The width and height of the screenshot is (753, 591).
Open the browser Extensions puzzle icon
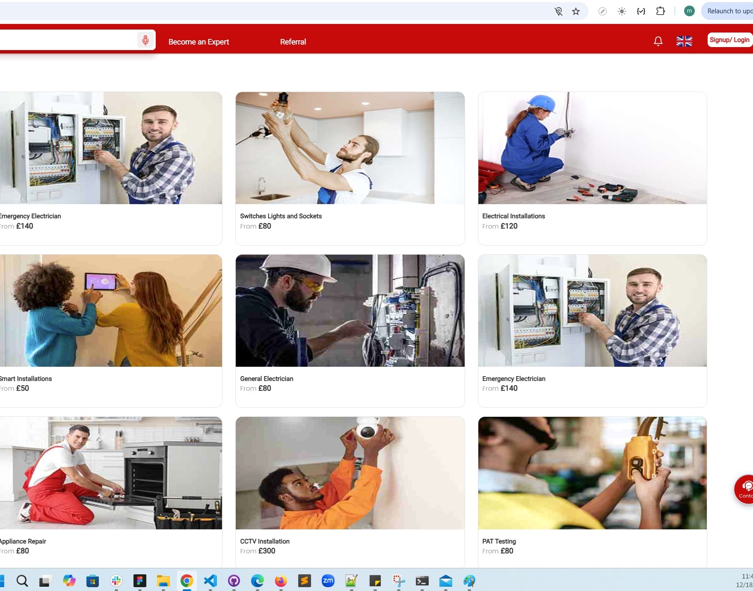coord(660,12)
